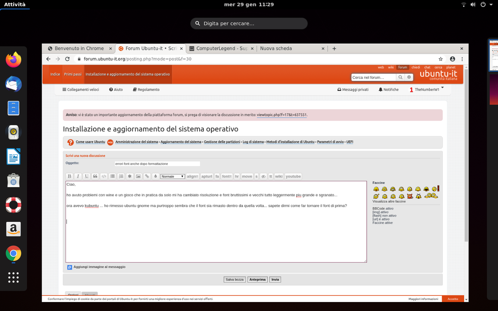Open the Collegamenti veloci menu

pos(81,89)
